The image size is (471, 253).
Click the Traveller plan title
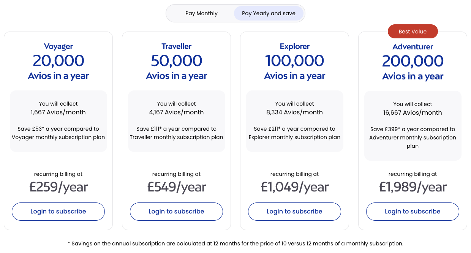(176, 46)
